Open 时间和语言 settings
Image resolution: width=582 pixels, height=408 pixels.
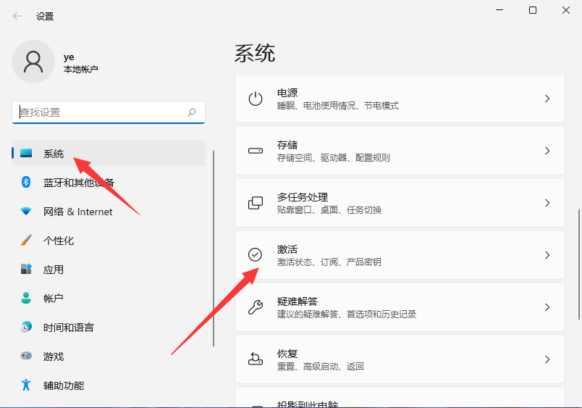click(109, 327)
